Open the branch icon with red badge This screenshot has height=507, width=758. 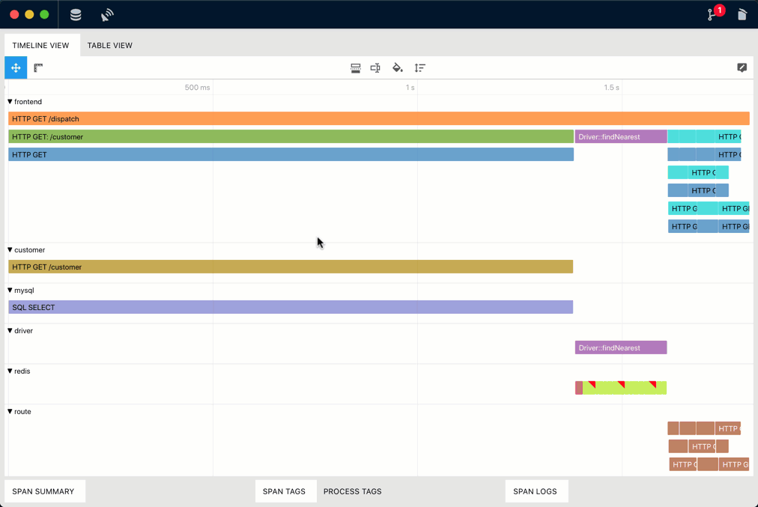[x=715, y=13]
